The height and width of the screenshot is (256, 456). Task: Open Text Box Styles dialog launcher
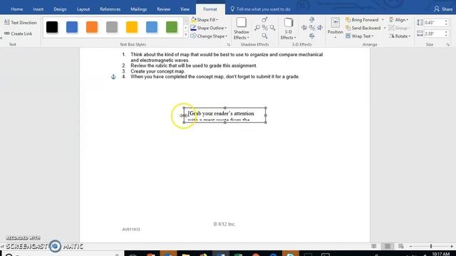pos(229,44)
